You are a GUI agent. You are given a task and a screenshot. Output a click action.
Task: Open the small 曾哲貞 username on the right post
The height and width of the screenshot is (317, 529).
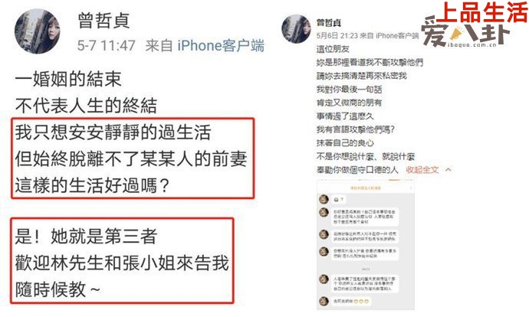click(x=328, y=22)
